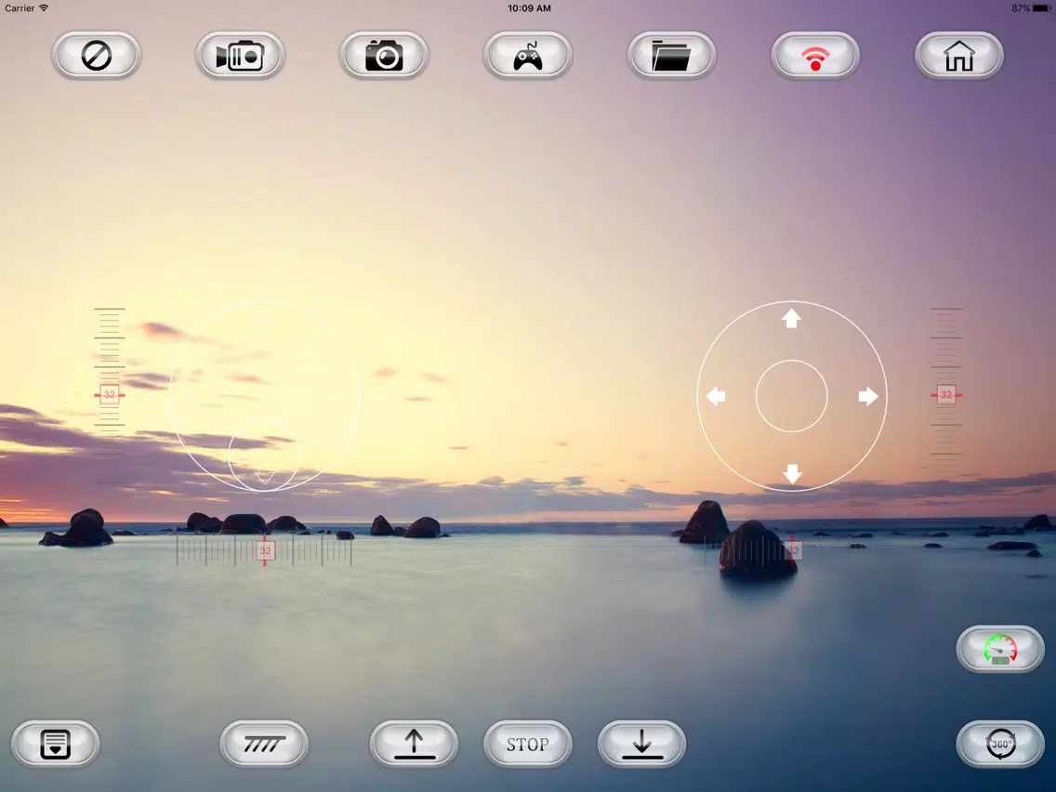
Task: Toggle the gamepad controller icon
Action: click(528, 55)
